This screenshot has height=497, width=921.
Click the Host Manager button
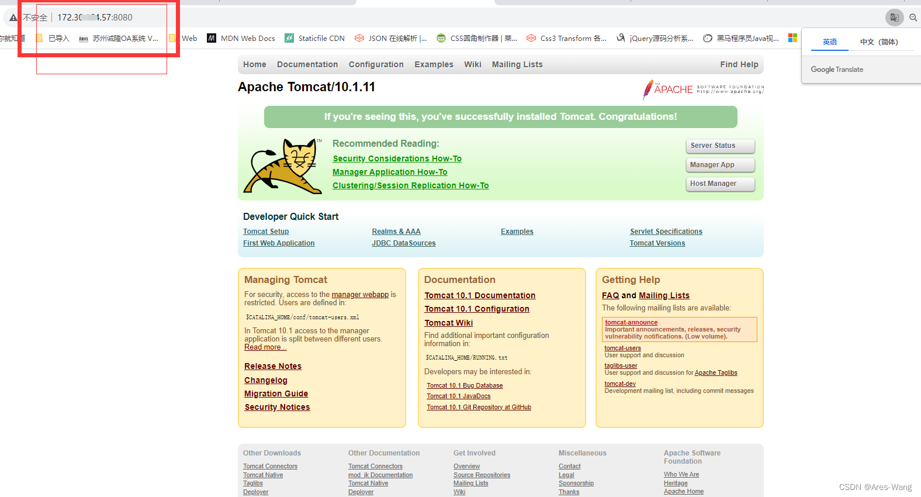click(720, 184)
